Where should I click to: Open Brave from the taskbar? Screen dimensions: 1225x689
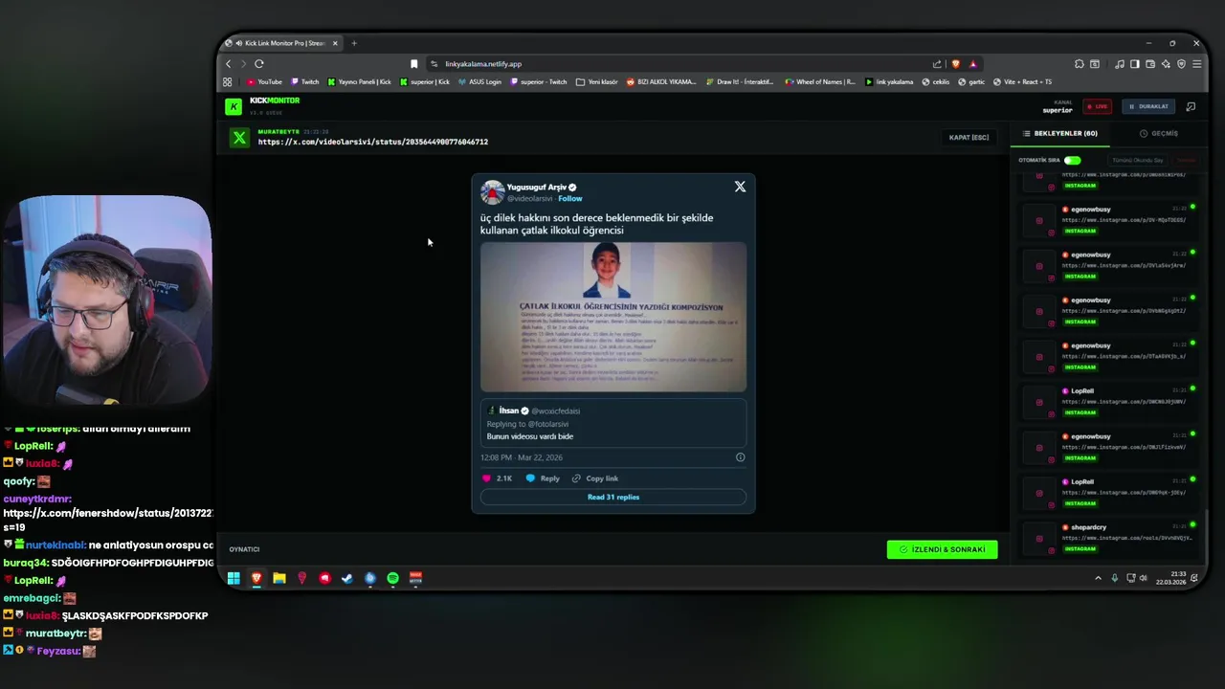(x=256, y=578)
